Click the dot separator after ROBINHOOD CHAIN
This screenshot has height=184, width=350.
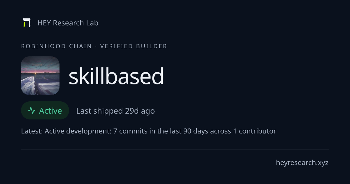coord(96,46)
